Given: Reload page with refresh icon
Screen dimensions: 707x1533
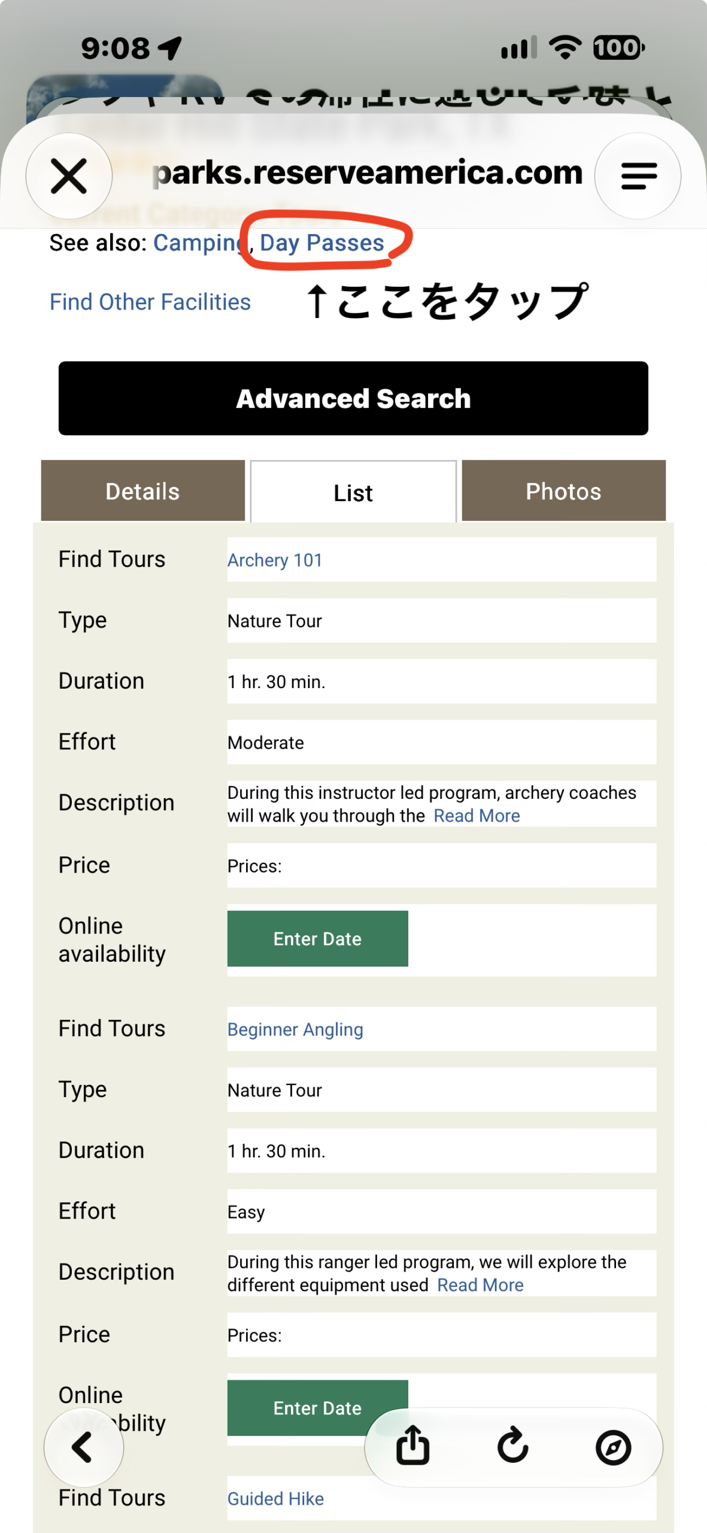Looking at the screenshot, I should (513, 1447).
